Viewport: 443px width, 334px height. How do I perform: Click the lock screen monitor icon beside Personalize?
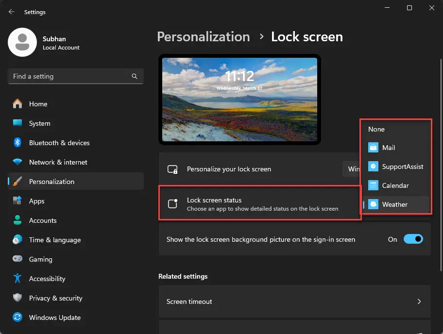click(172, 169)
